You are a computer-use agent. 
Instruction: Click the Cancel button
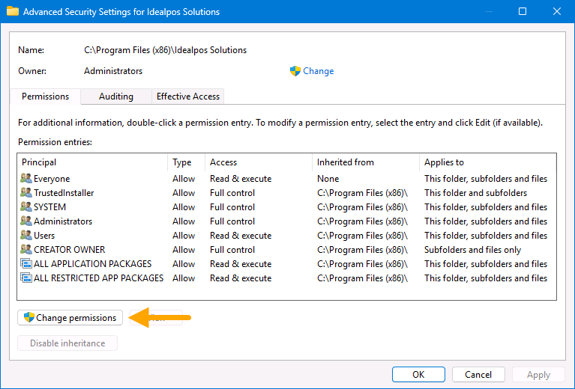pos(478,374)
